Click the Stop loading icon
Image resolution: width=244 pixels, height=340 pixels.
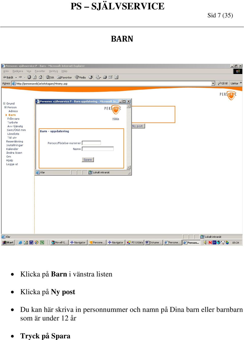29,77
